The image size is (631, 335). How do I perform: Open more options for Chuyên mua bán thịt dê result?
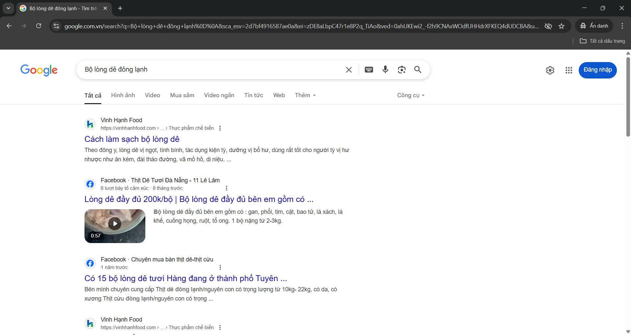pos(220,267)
